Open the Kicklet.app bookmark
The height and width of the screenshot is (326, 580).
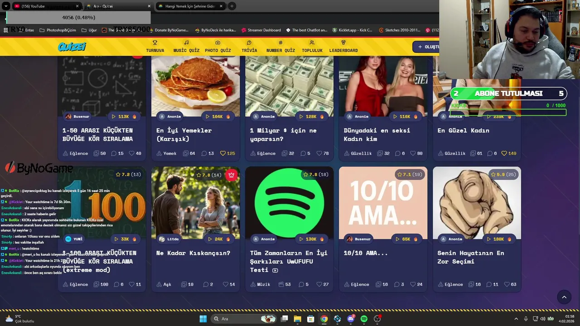[352, 30]
